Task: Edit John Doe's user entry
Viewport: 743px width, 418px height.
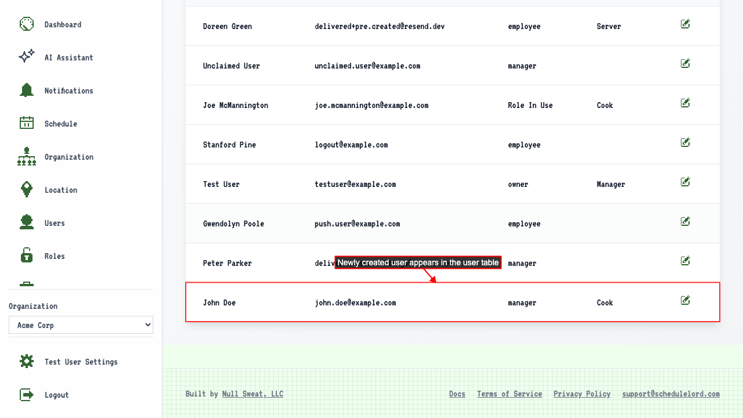Action: click(685, 300)
